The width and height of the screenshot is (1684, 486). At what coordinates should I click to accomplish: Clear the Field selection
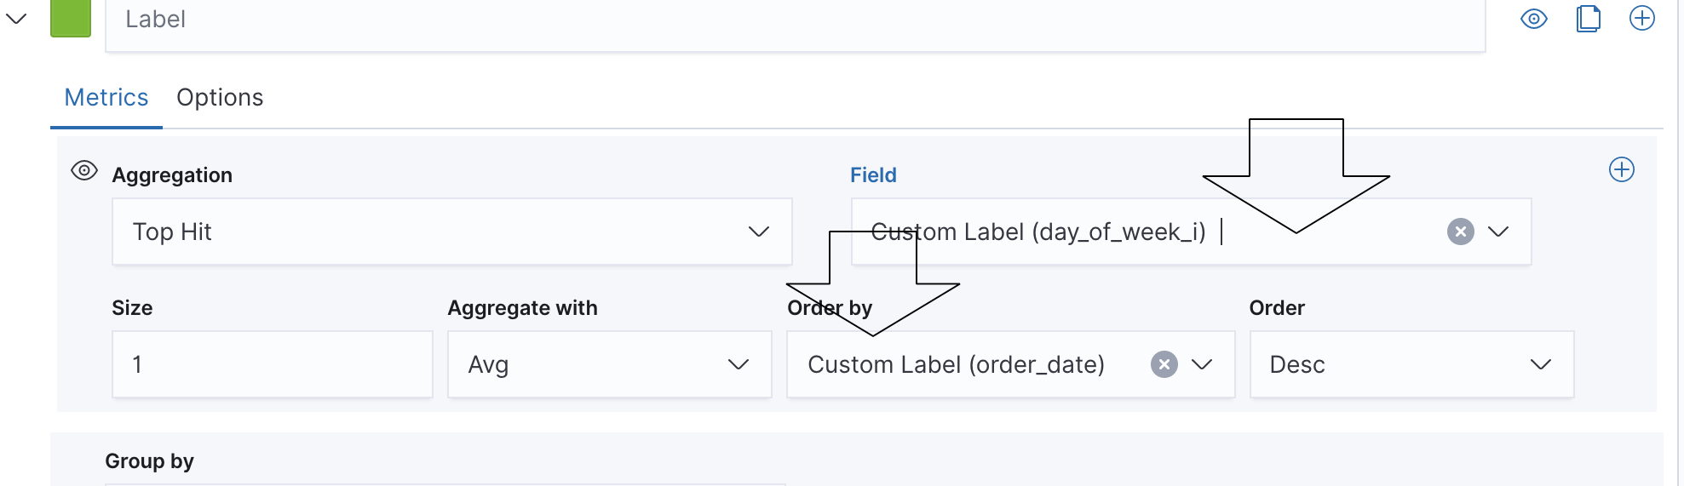(1460, 232)
